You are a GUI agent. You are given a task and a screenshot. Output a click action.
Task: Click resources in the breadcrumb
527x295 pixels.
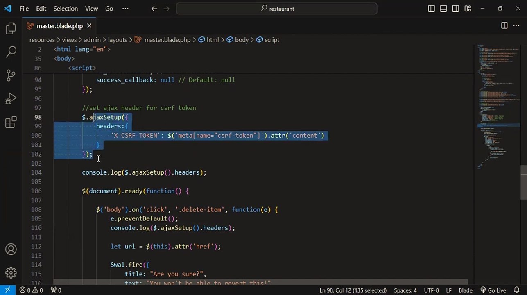(42, 40)
